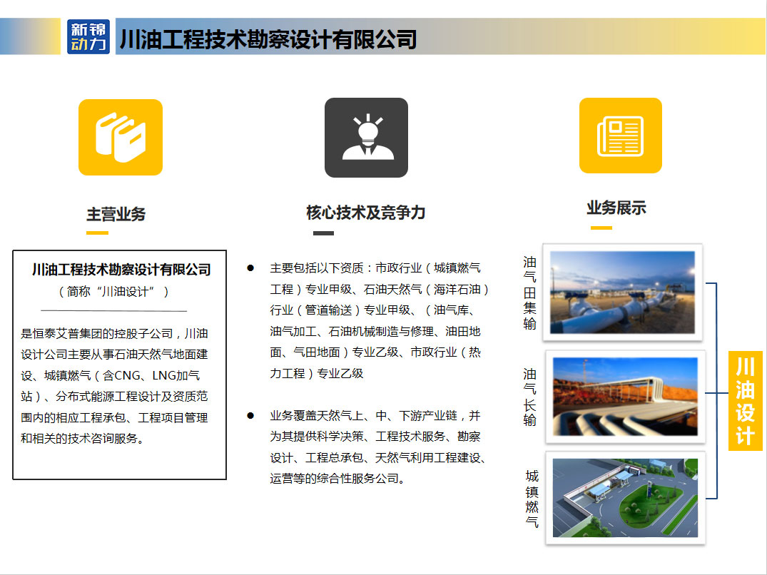Click the dark lightbulb person icon
This screenshot has height=575, width=767.
point(367,138)
